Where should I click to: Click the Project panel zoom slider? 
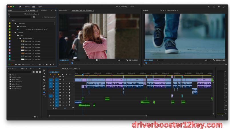[26, 64]
